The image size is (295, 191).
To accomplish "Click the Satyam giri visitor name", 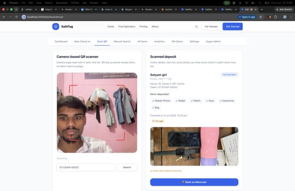I will [158, 75].
